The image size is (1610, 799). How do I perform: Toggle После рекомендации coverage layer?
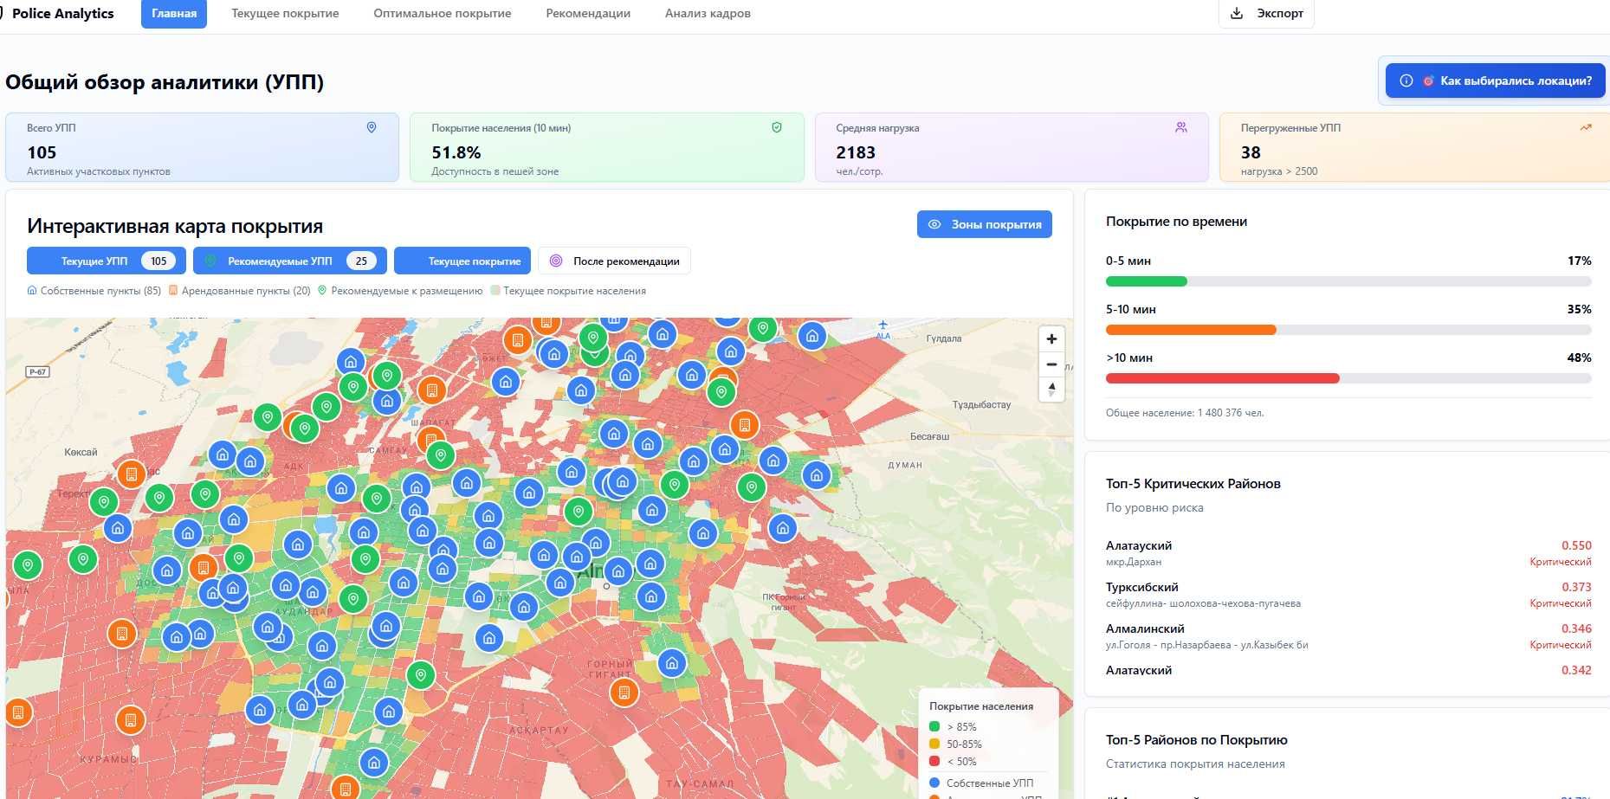pyautogui.click(x=614, y=261)
